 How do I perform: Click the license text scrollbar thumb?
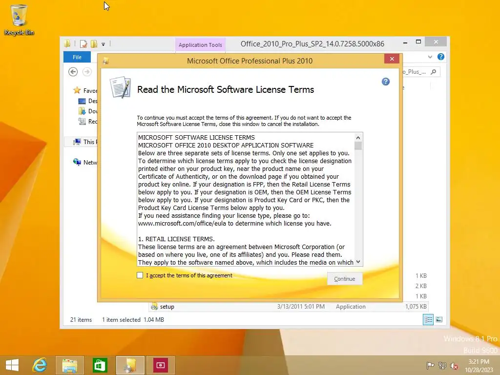coord(358,146)
